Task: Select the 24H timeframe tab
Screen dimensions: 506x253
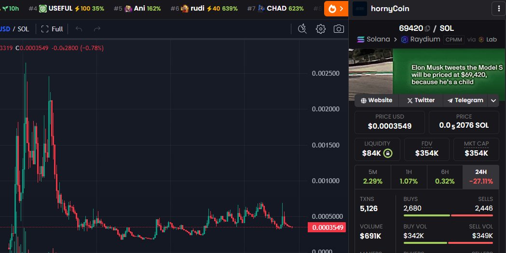Action: pos(481,177)
